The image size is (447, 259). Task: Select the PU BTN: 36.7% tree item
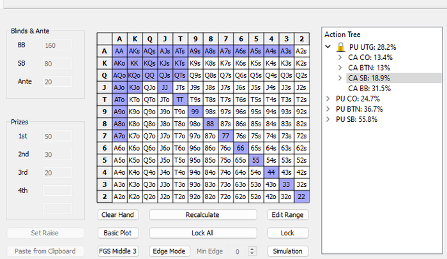point(359,109)
